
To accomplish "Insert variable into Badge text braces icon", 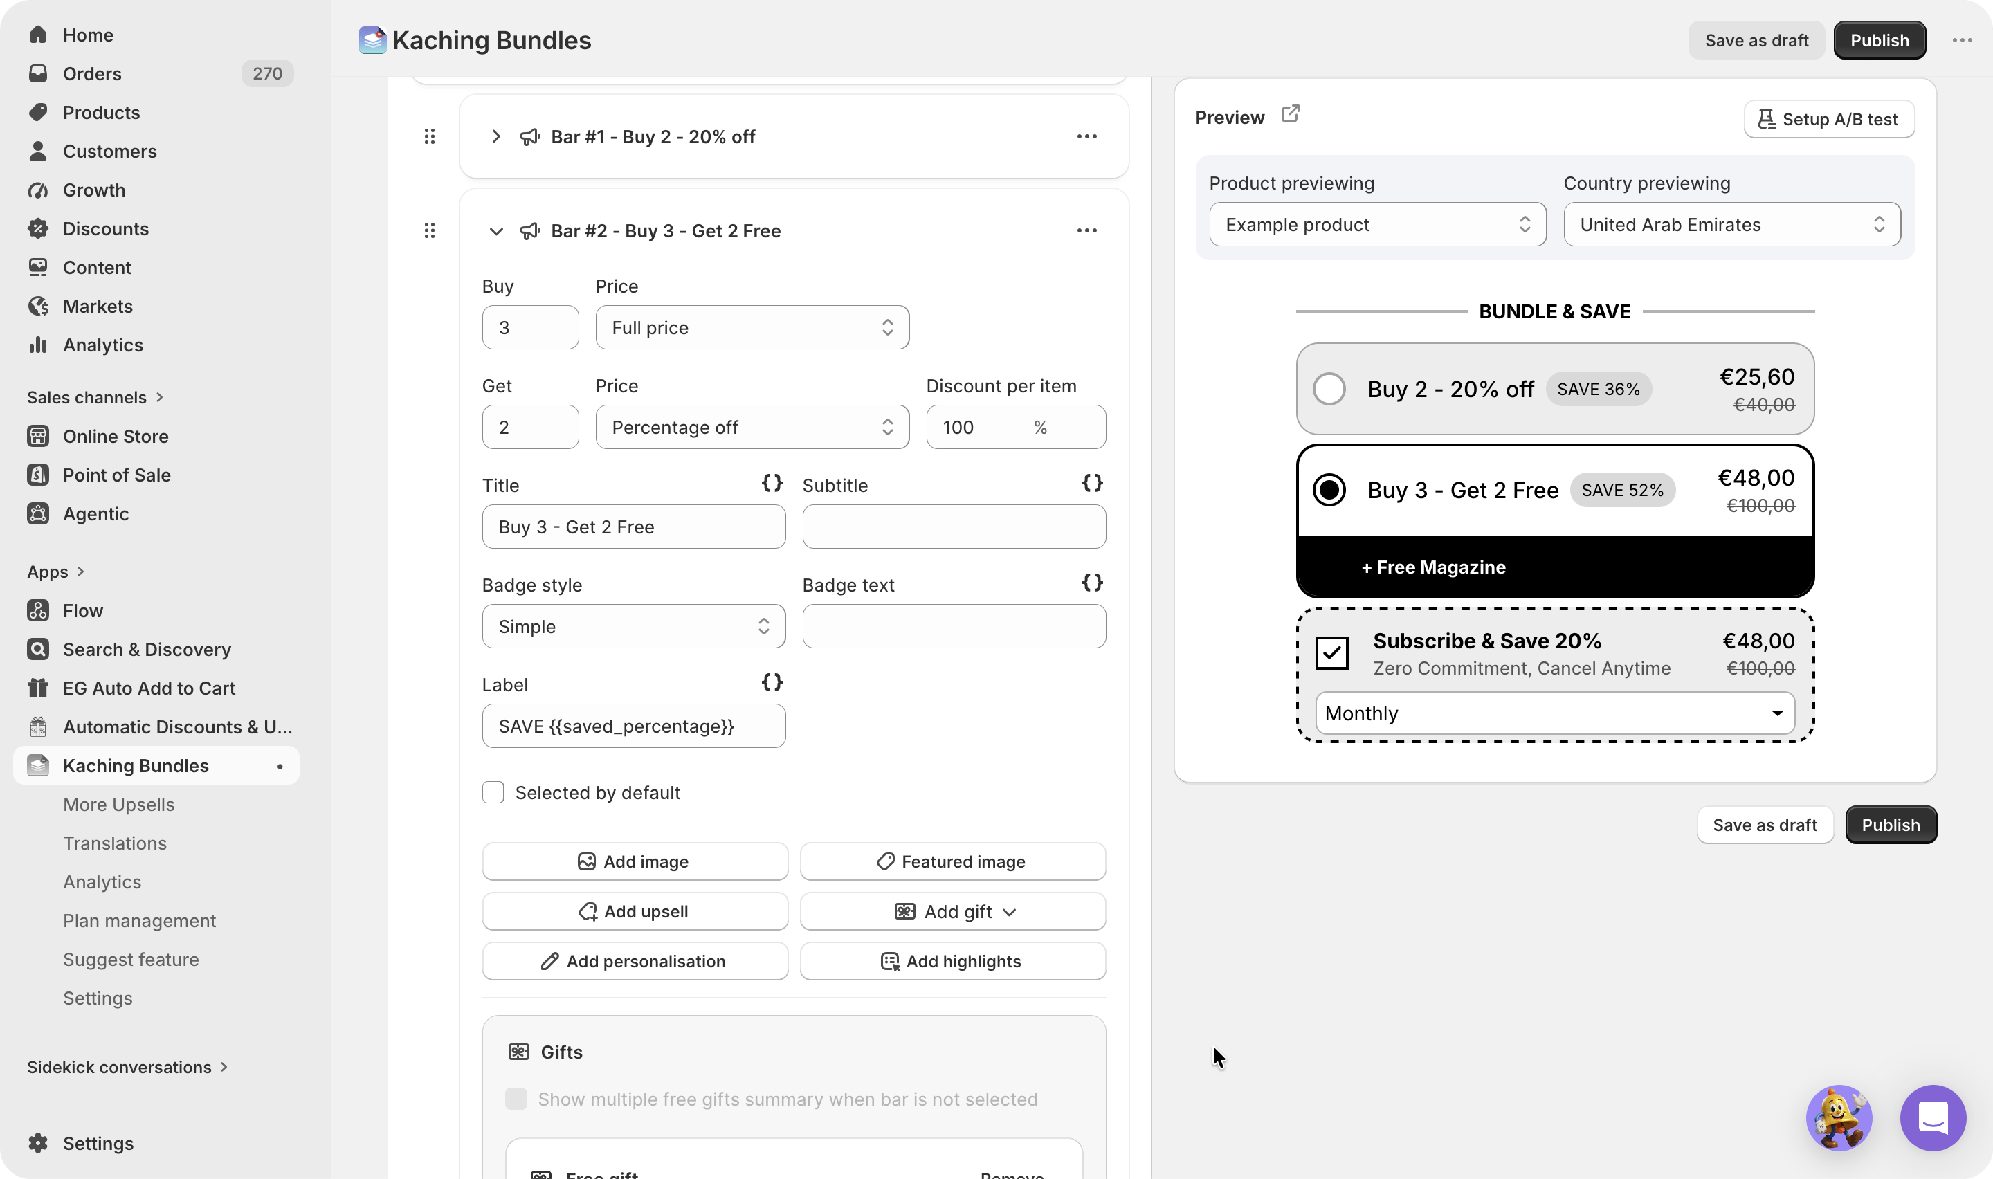I will pos(1092,583).
